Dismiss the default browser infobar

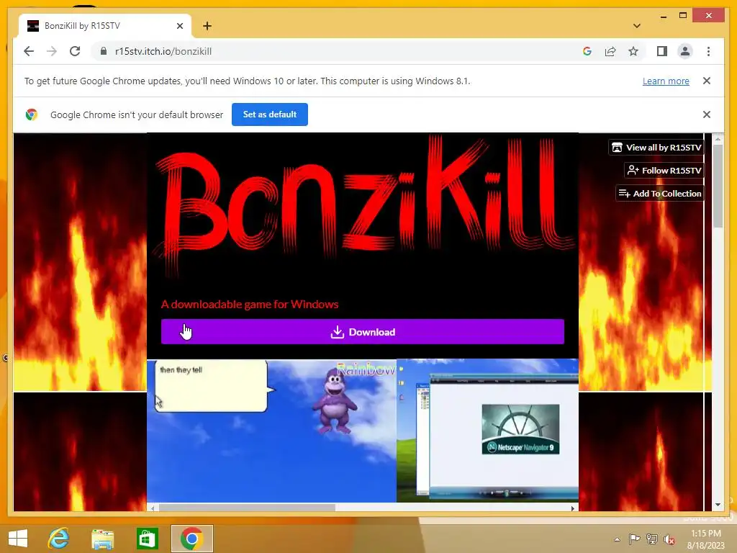tap(707, 114)
